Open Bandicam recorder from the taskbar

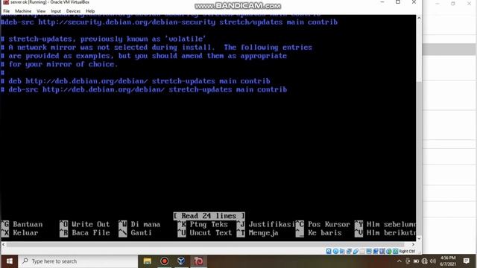tap(164, 261)
